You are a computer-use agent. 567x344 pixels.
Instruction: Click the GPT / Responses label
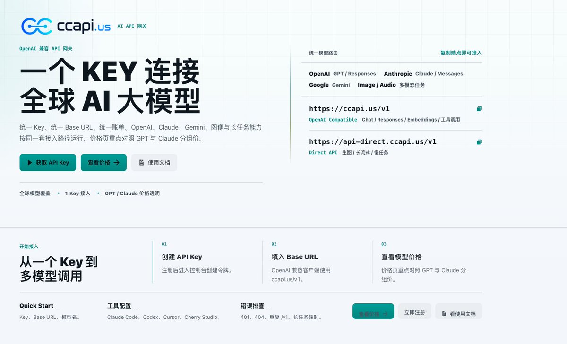[354, 74]
